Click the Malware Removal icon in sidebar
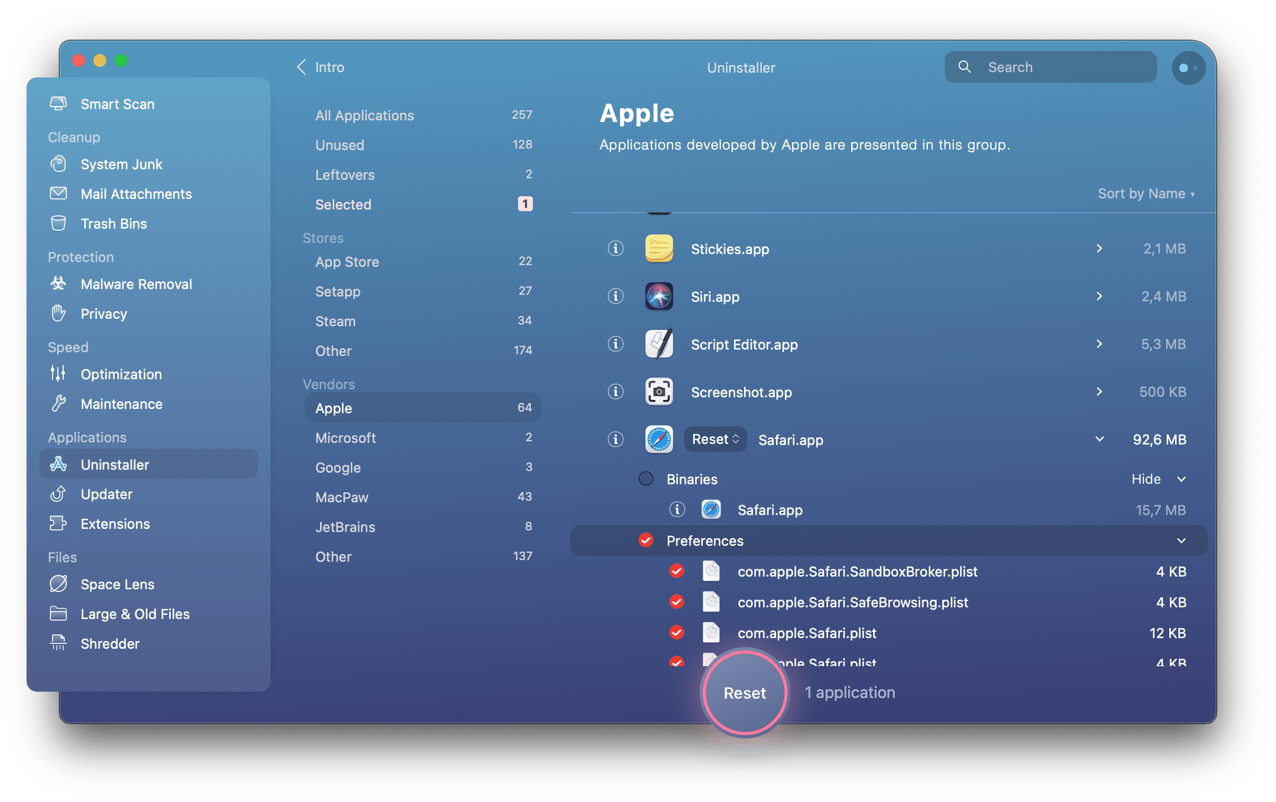 pos(58,285)
